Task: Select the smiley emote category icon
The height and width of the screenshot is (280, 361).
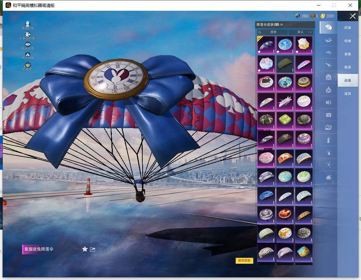Action: 328,77
